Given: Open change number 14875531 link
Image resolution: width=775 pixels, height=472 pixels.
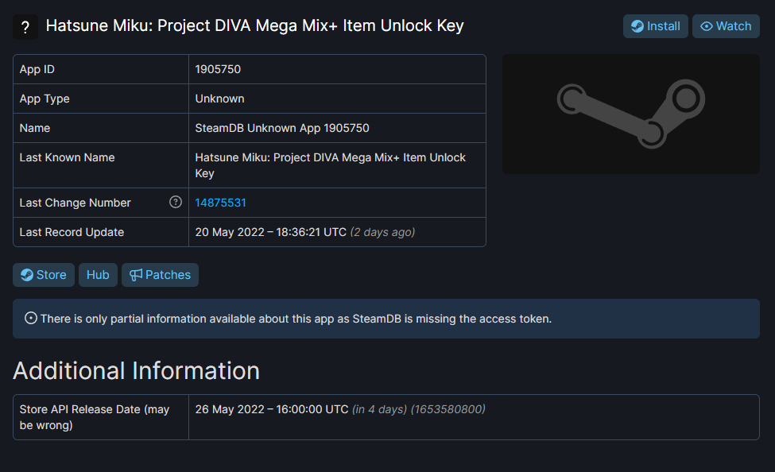Looking at the screenshot, I should point(220,203).
